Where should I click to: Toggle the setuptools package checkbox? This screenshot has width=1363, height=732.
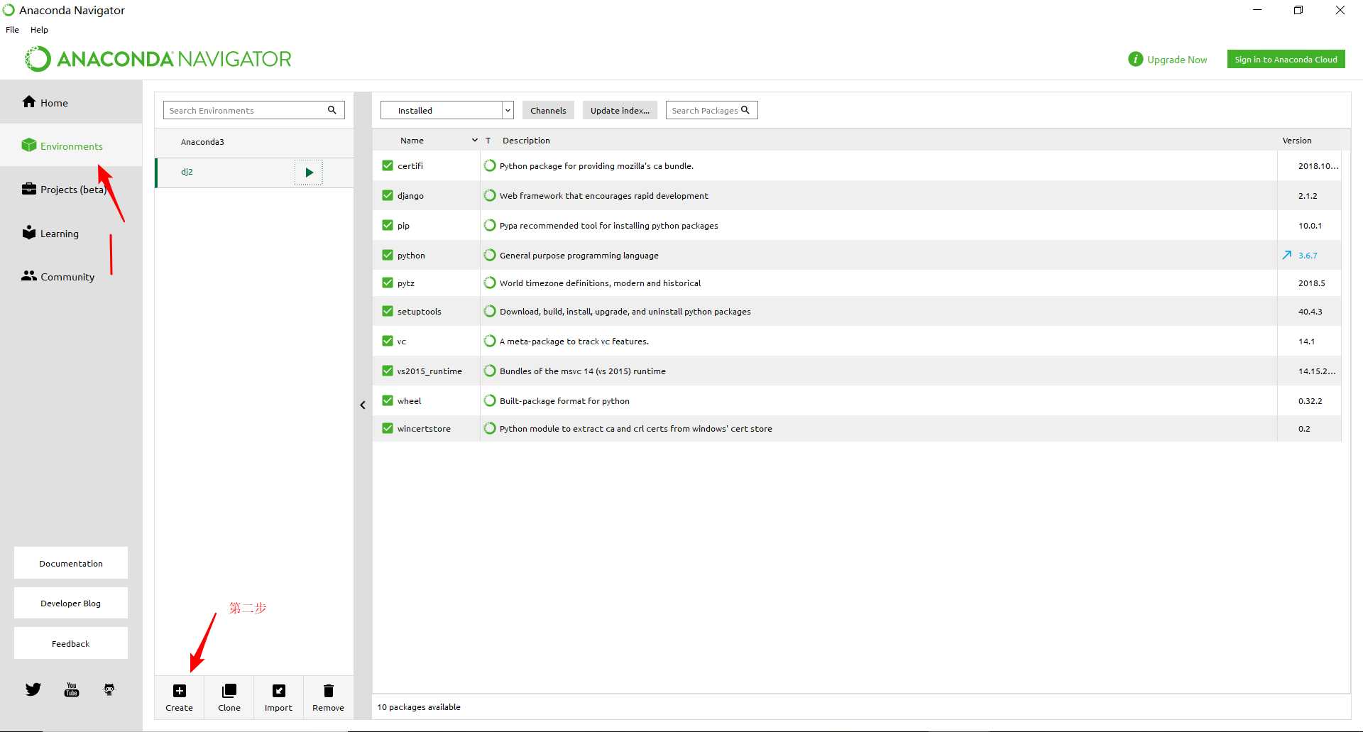click(x=388, y=311)
